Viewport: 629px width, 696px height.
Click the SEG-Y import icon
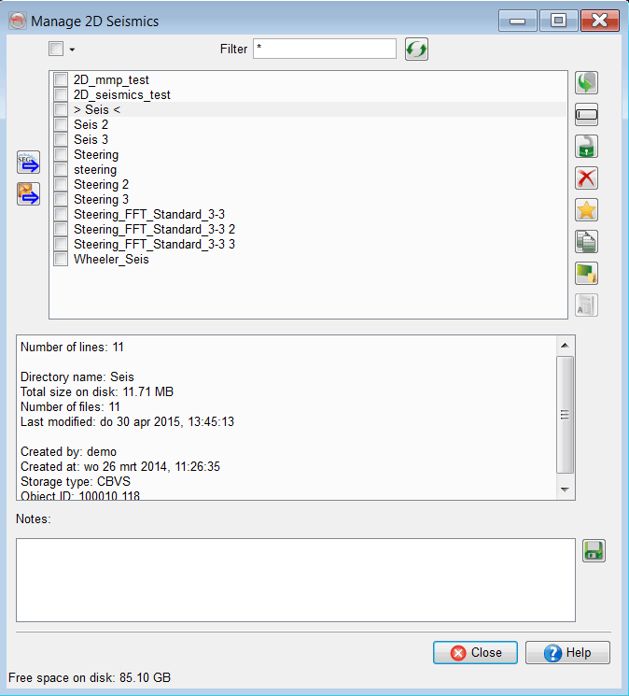click(x=28, y=163)
